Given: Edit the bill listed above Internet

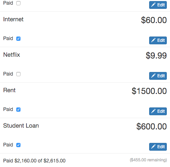Looking at the screenshot, I should coord(158,5).
